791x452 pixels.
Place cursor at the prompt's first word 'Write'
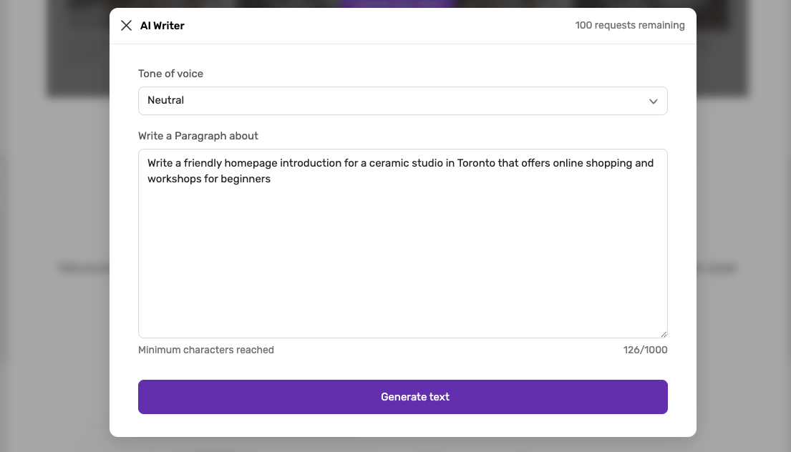pyautogui.click(x=160, y=163)
